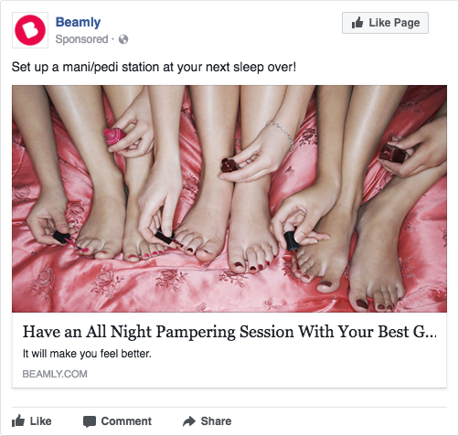This screenshot has height=436, width=458.
Task: Select the Share text label
Action: (216, 421)
